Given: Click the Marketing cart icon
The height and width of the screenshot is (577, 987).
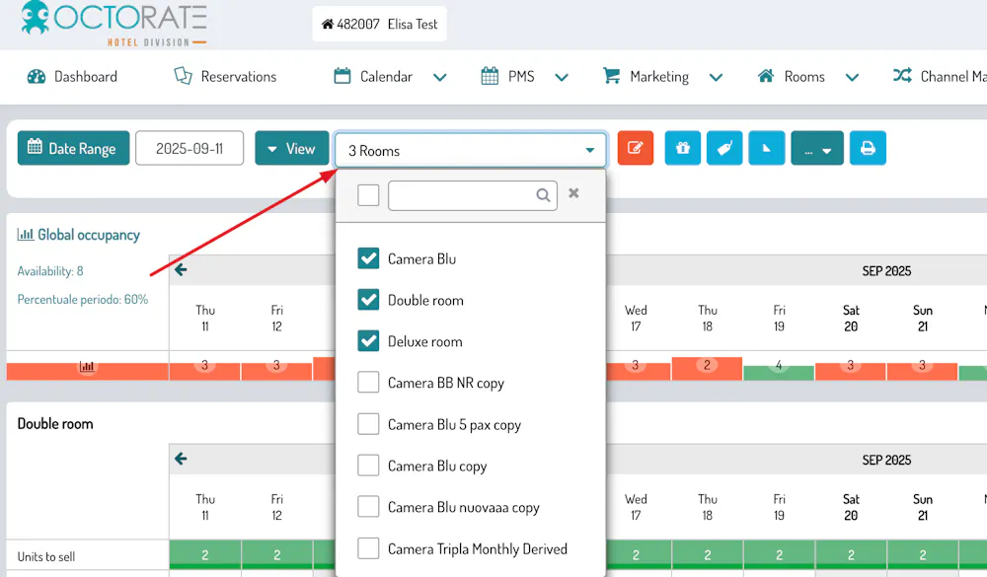Looking at the screenshot, I should (x=611, y=76).
